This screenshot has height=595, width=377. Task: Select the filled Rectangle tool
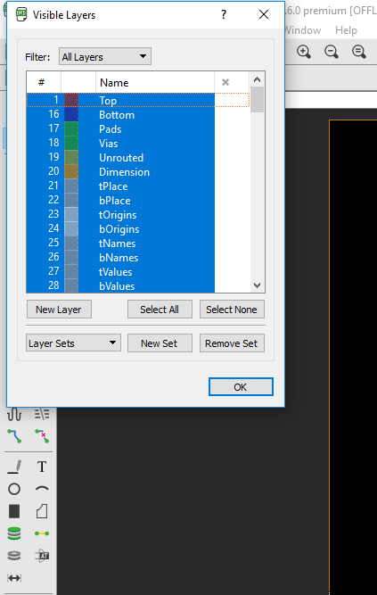pos(14,511)
